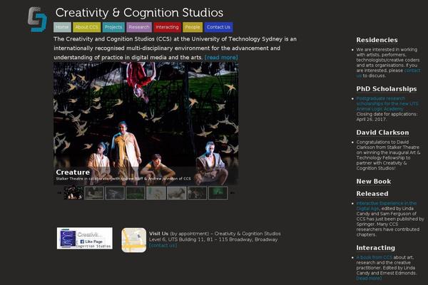This screenshot has height=285, width=428.
Task: Click the 'Closing date for applications' text
Action: (387, 114)
